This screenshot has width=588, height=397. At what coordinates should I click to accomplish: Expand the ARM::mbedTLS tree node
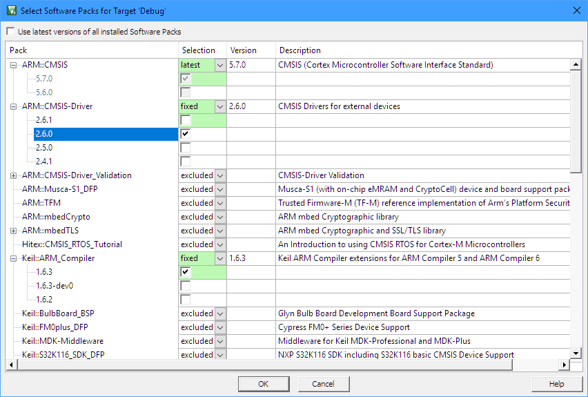14,231
